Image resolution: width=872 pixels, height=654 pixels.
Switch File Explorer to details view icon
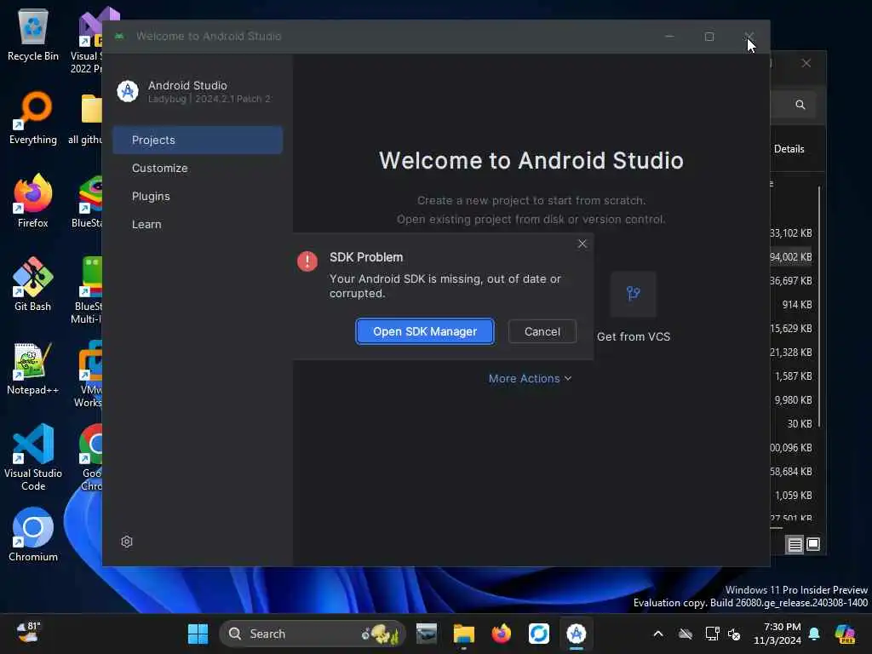pyautogui.click(x=795, y=544)
